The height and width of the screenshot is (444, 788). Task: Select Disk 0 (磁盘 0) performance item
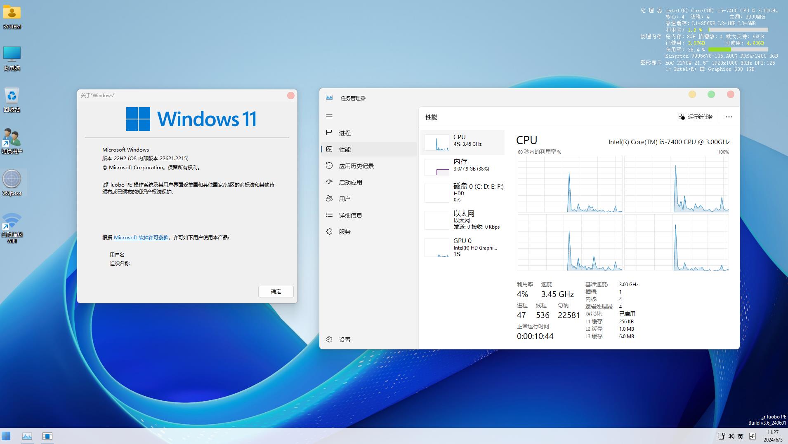point(462,193)
